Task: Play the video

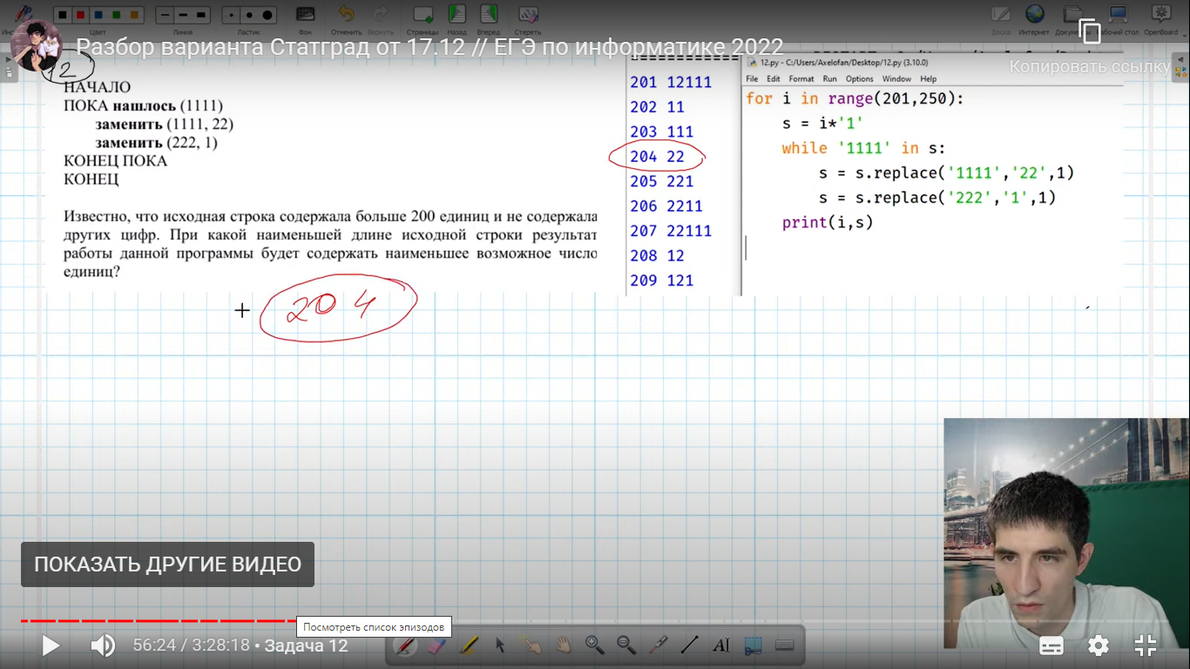Action: [51, 645]
